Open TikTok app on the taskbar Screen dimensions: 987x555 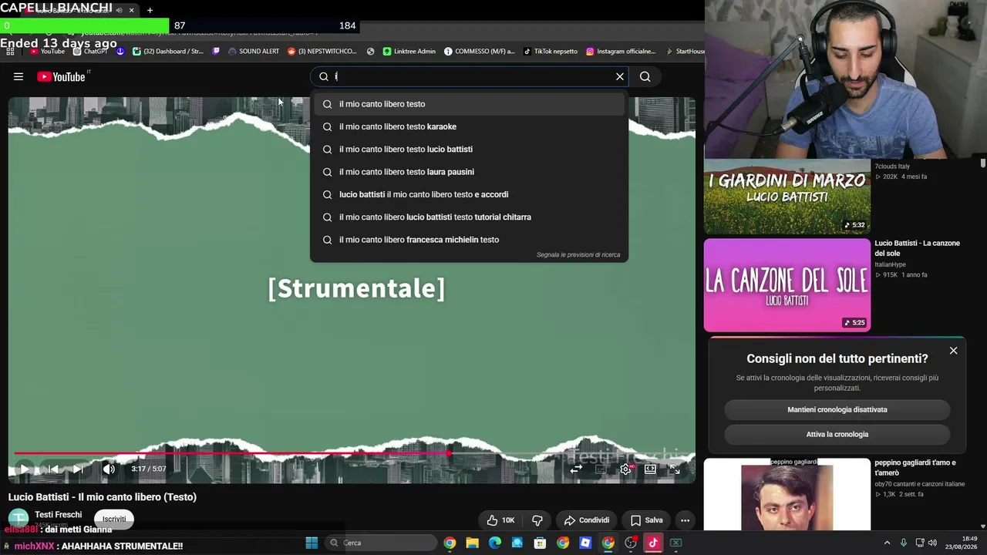click(653, 543)
